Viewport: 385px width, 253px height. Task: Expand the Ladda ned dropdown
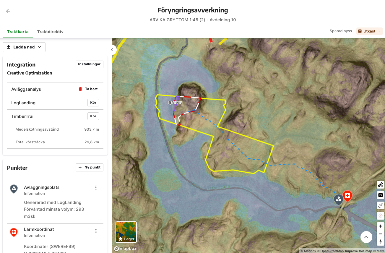point(24,47)
